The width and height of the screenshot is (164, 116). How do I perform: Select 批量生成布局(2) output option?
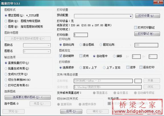coord(6,69)
